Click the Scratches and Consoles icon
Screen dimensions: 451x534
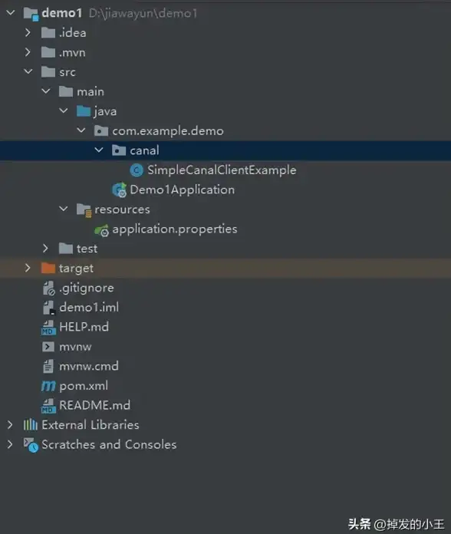point(31,445)
